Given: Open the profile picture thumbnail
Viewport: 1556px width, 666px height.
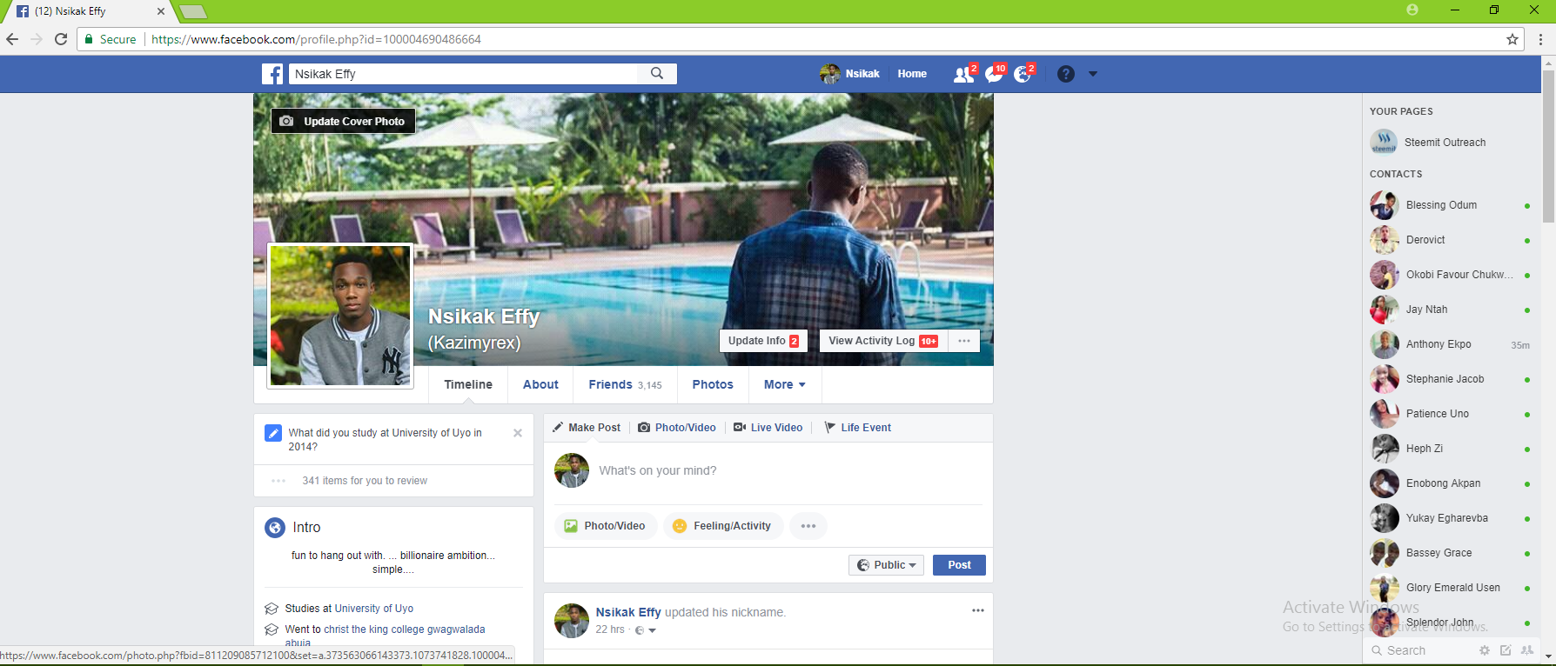Looking at the screenshot, I should [340, 315].
